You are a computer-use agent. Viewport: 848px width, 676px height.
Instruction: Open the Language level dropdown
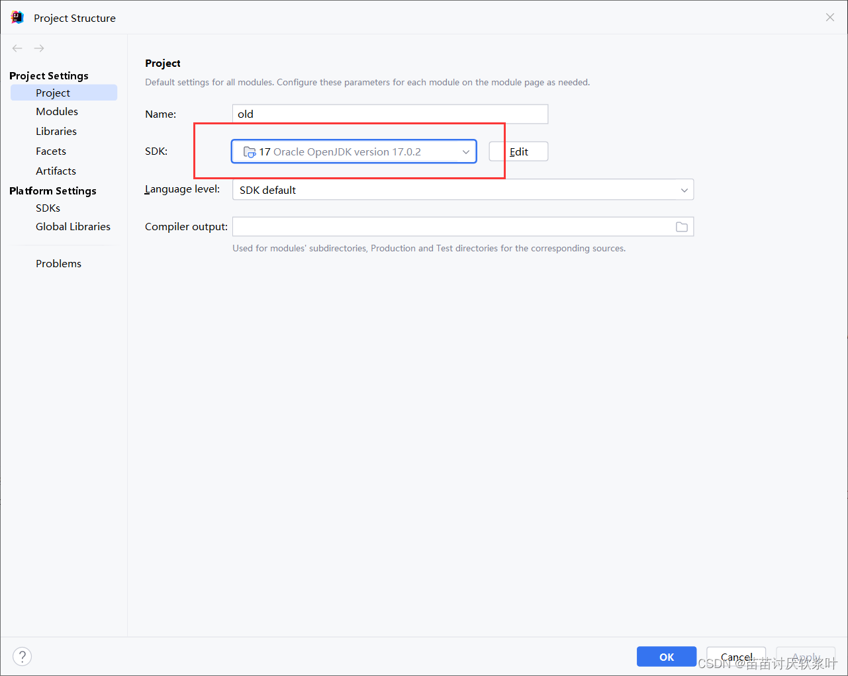(684, 189)
